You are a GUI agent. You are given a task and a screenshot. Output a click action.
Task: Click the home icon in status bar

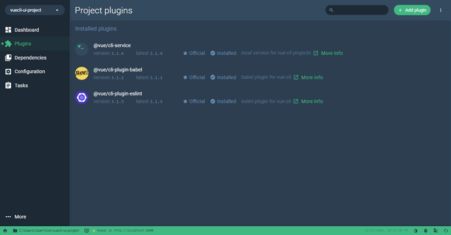5,230
